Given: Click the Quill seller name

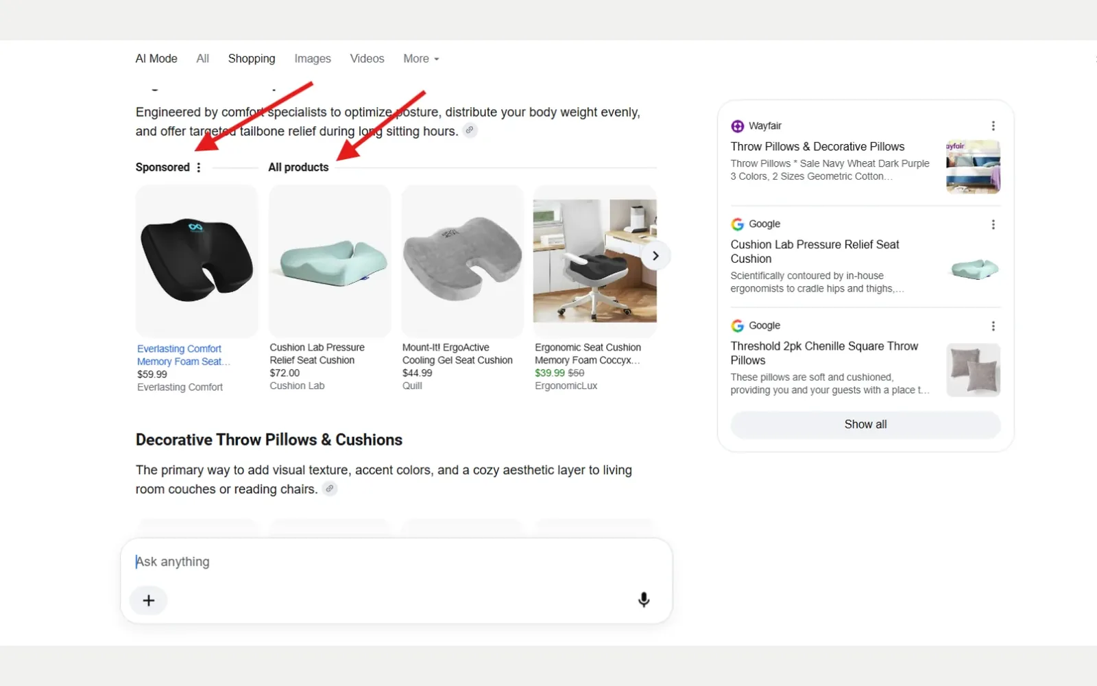Looking at the screenshot, I should pyautogui.click(x=412, y=386).
